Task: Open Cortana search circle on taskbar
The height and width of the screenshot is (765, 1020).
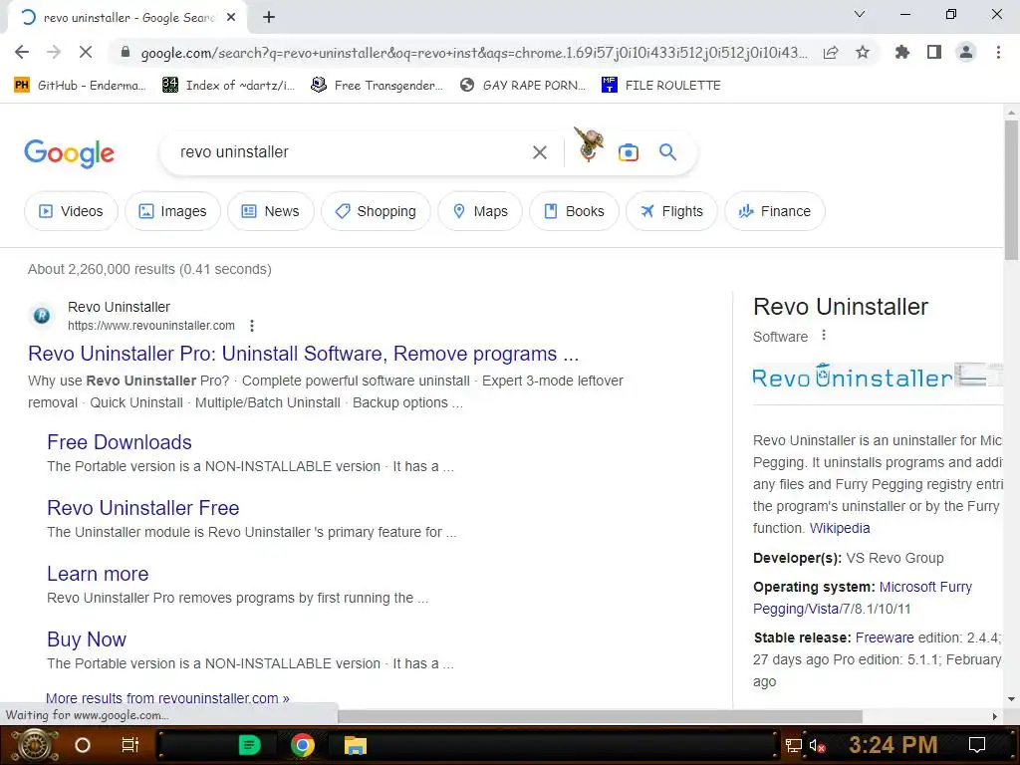Action: click(83, 745)
